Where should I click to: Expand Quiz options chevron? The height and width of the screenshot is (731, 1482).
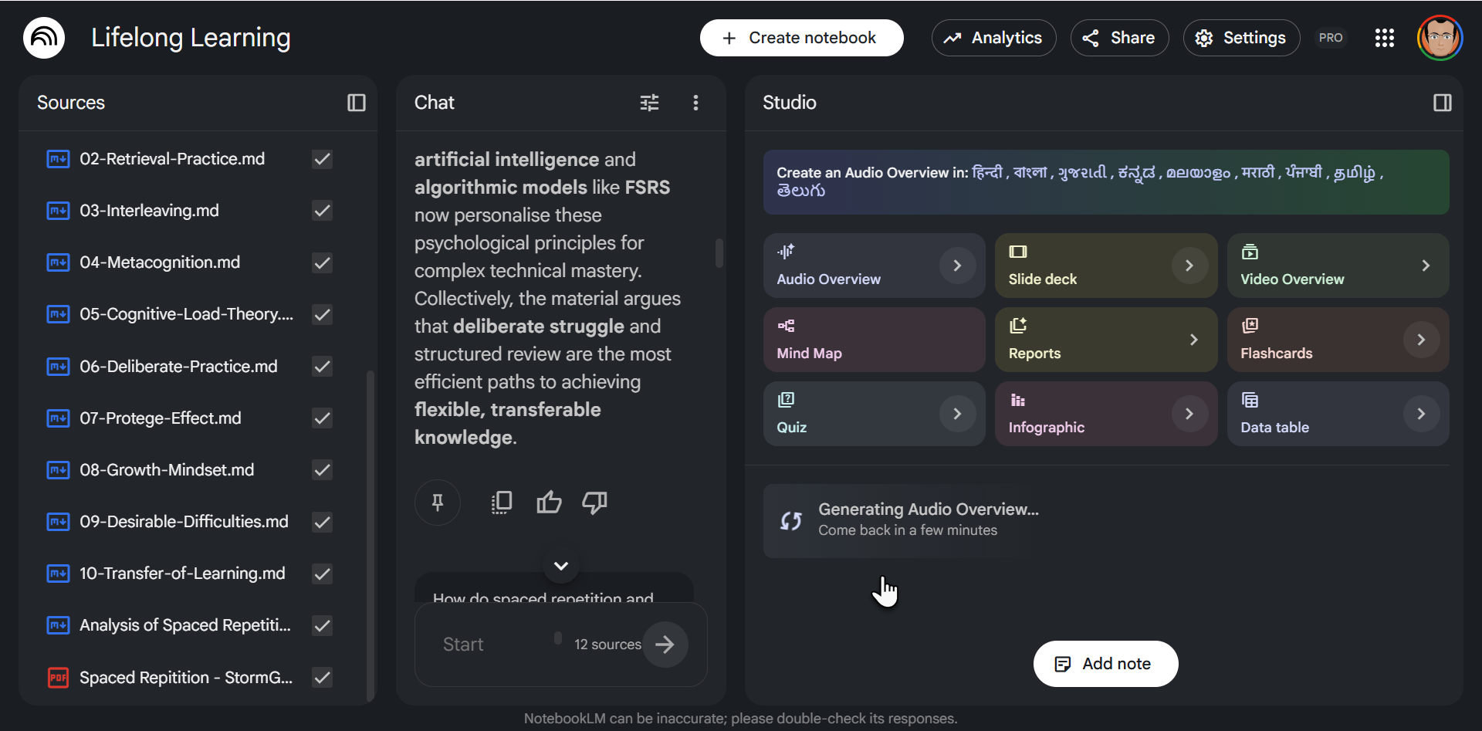click(x=957, y=414)
